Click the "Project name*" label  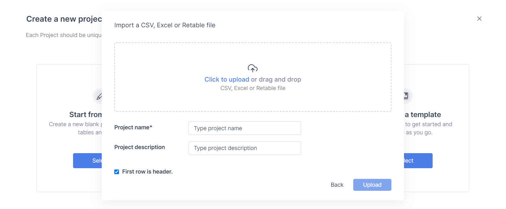pyautogui.click(x=133, y=127)
